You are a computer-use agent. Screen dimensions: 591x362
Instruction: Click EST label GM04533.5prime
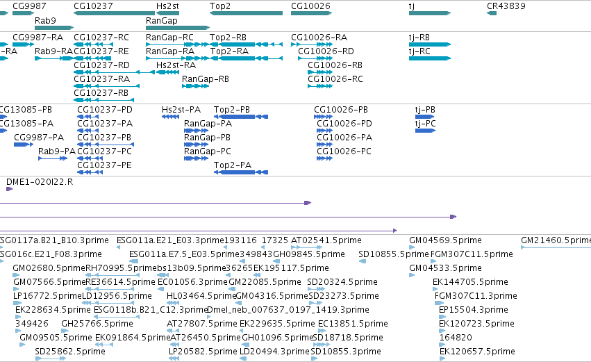coord(446,268)
